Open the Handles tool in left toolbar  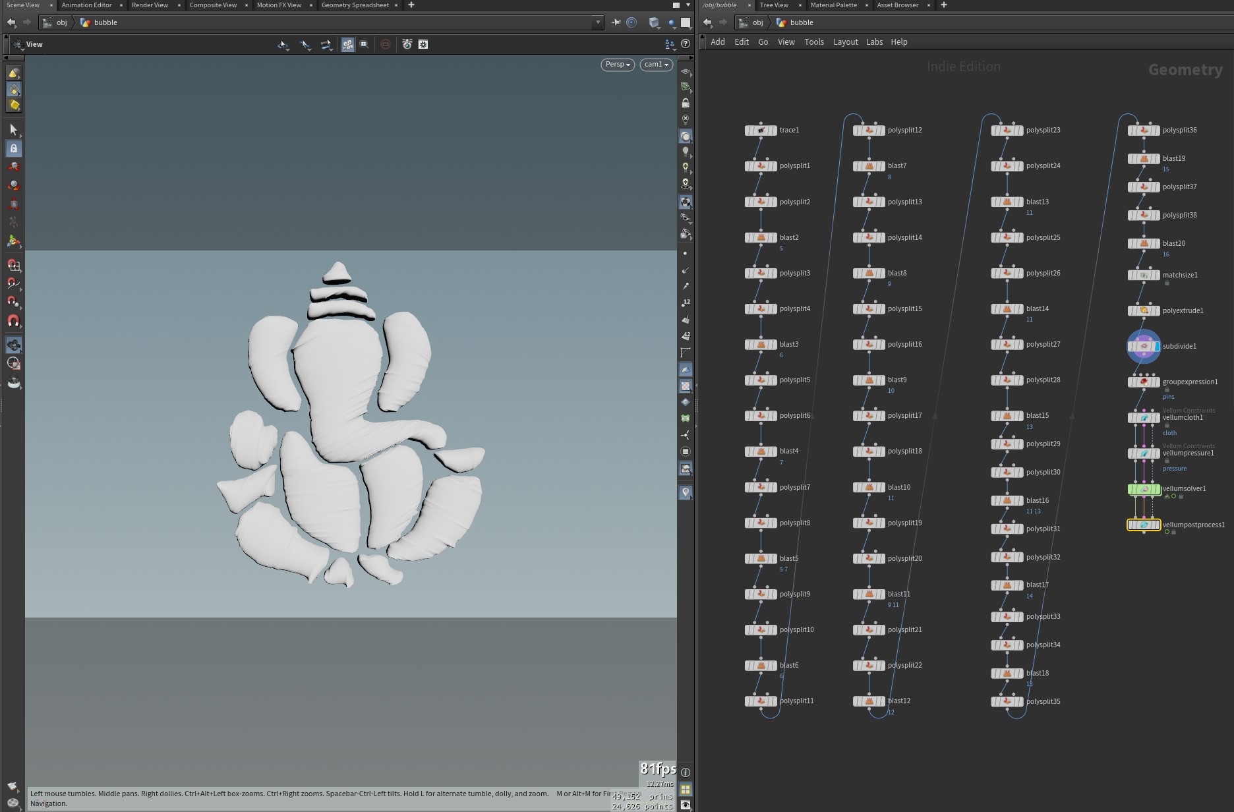(13, 241)
